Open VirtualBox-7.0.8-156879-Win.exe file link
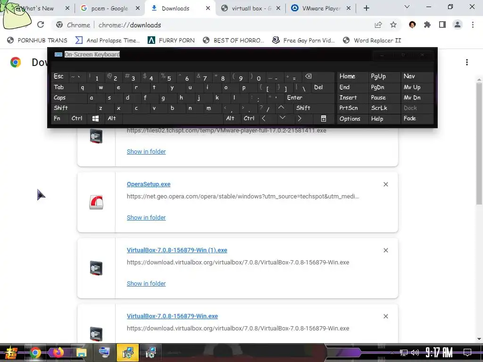Image resolution: width=483 pixels, height=362 pixels. pyautogui.click(x=173, y=316)
